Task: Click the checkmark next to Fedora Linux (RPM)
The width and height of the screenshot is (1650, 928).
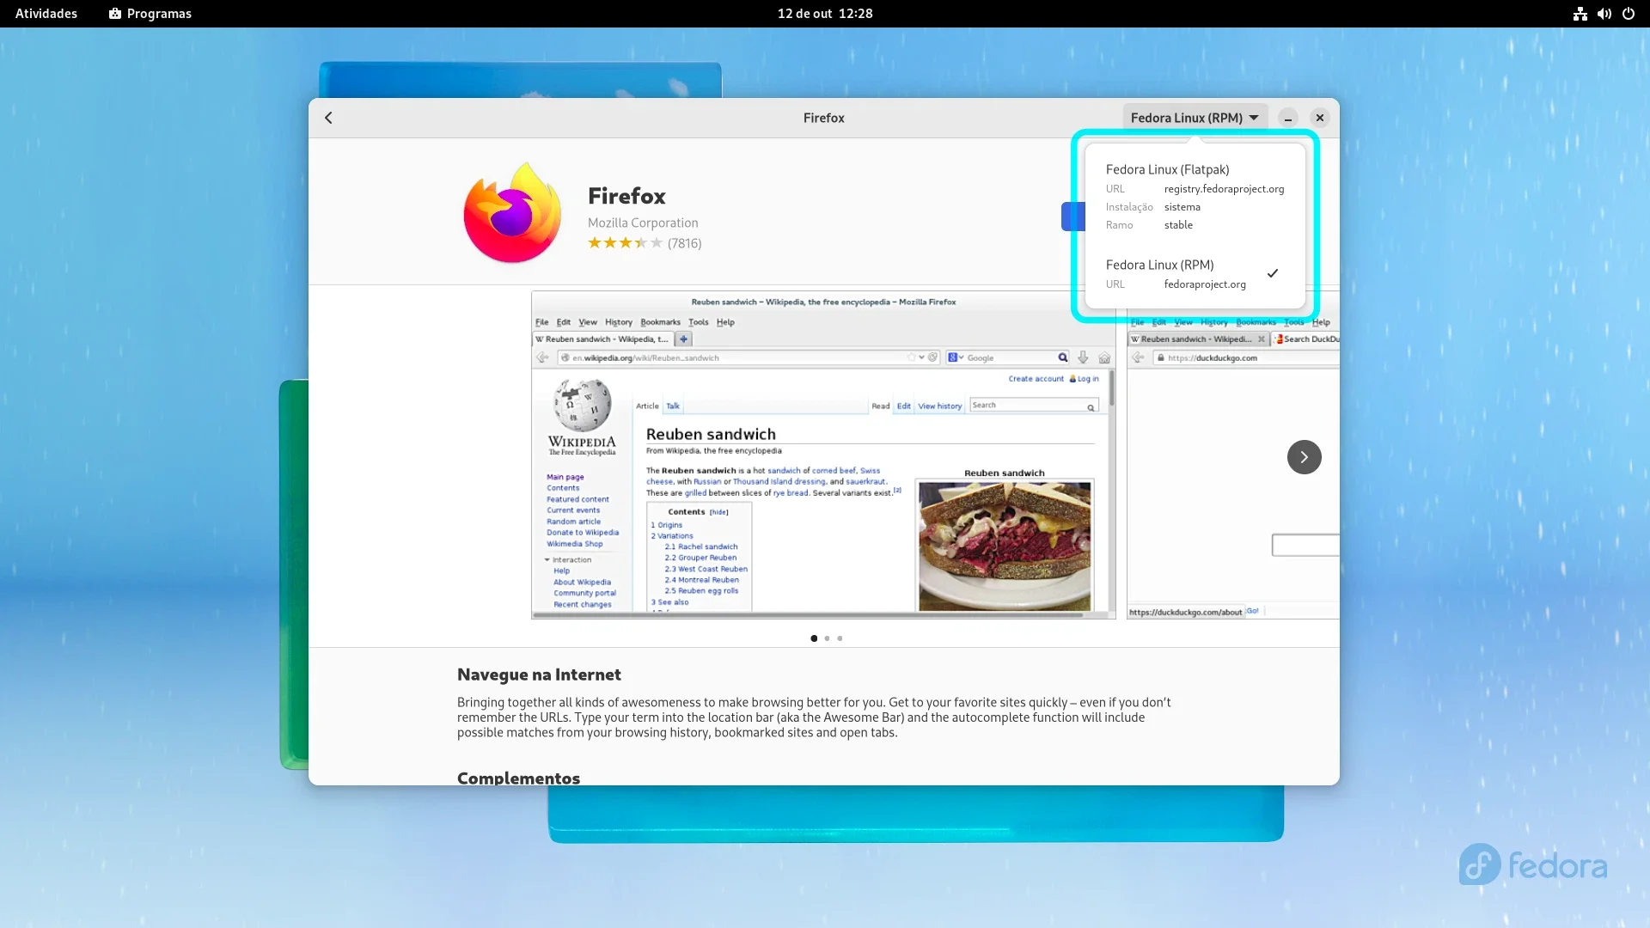Action: [x=1273, y=273]
